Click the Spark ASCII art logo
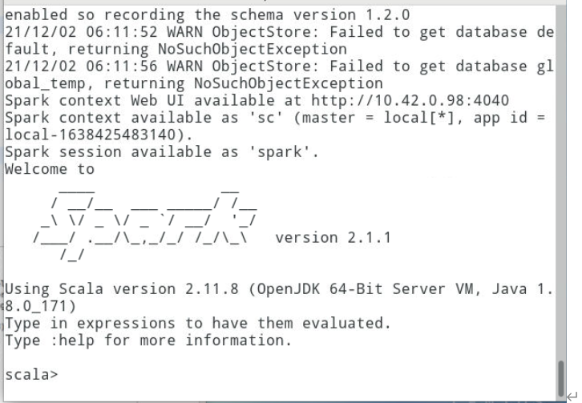This screenshot has height=403, width=582. [x=145, y=225]
